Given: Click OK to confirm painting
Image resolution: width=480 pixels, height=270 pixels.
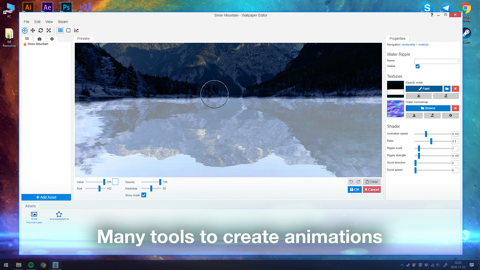Looking at the screenshot, I should (x=354, y=189).
